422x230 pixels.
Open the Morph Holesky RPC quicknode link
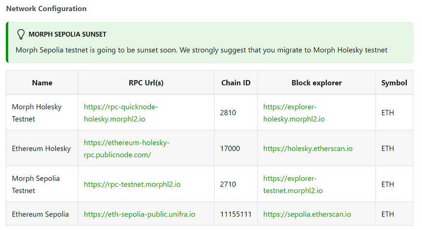(121, 113)
